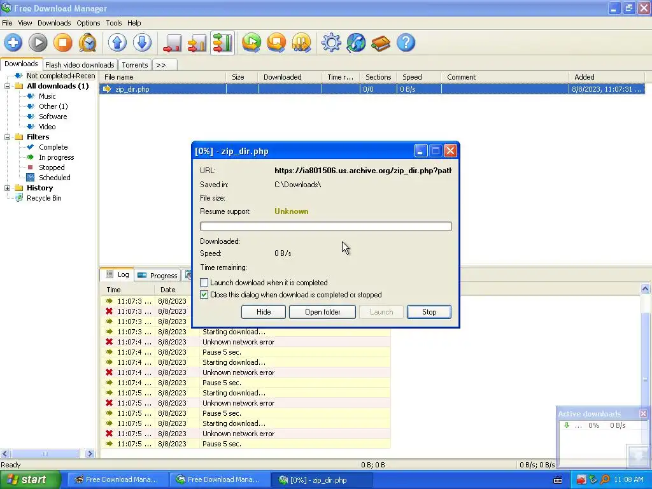
Task: Move download up with blue up arrow
Action: (117, 43)
